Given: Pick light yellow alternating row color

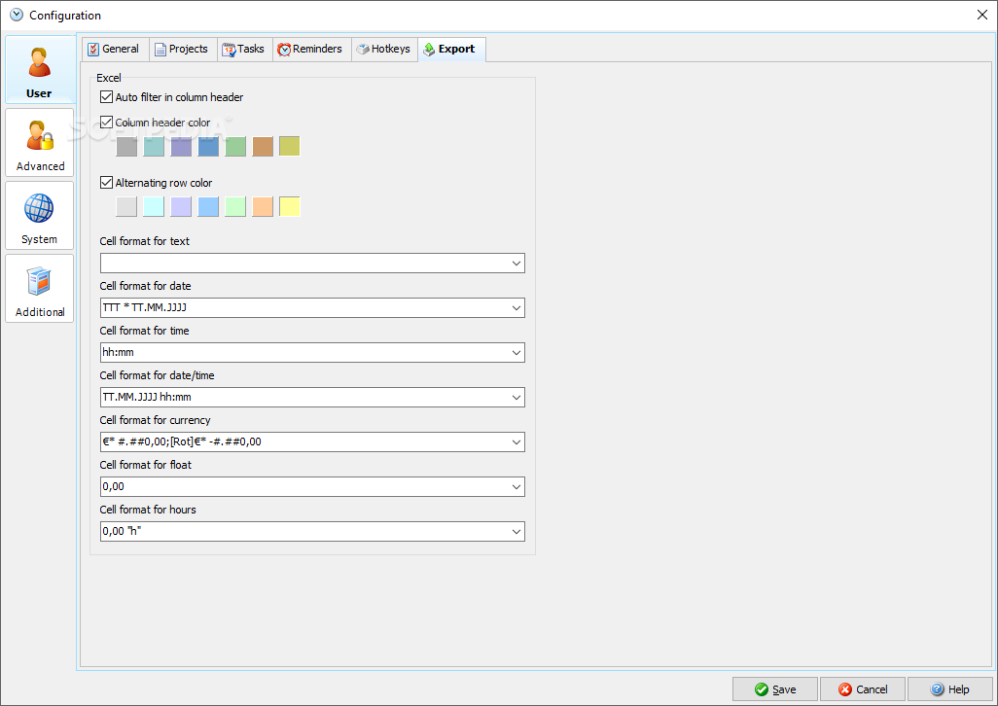Looking at the screenshot, I should (290, 207).
